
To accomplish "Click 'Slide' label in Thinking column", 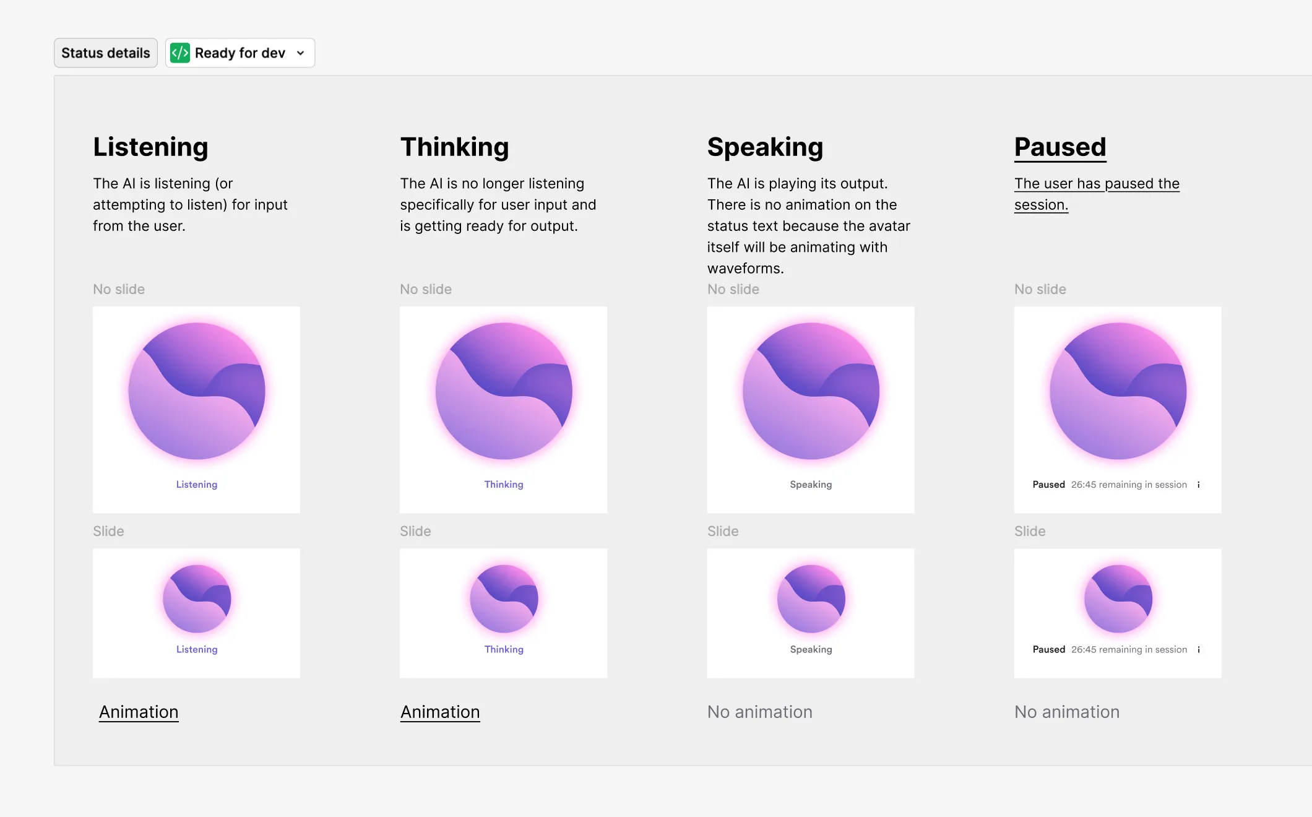I will (415, 531).
